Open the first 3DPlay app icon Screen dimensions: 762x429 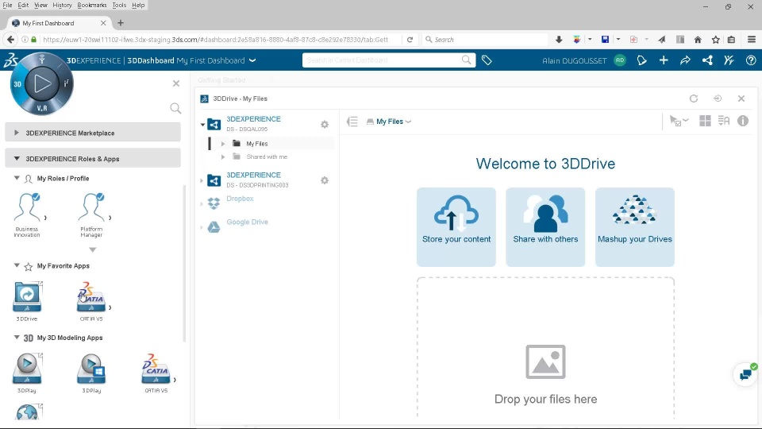pos(27,369)
